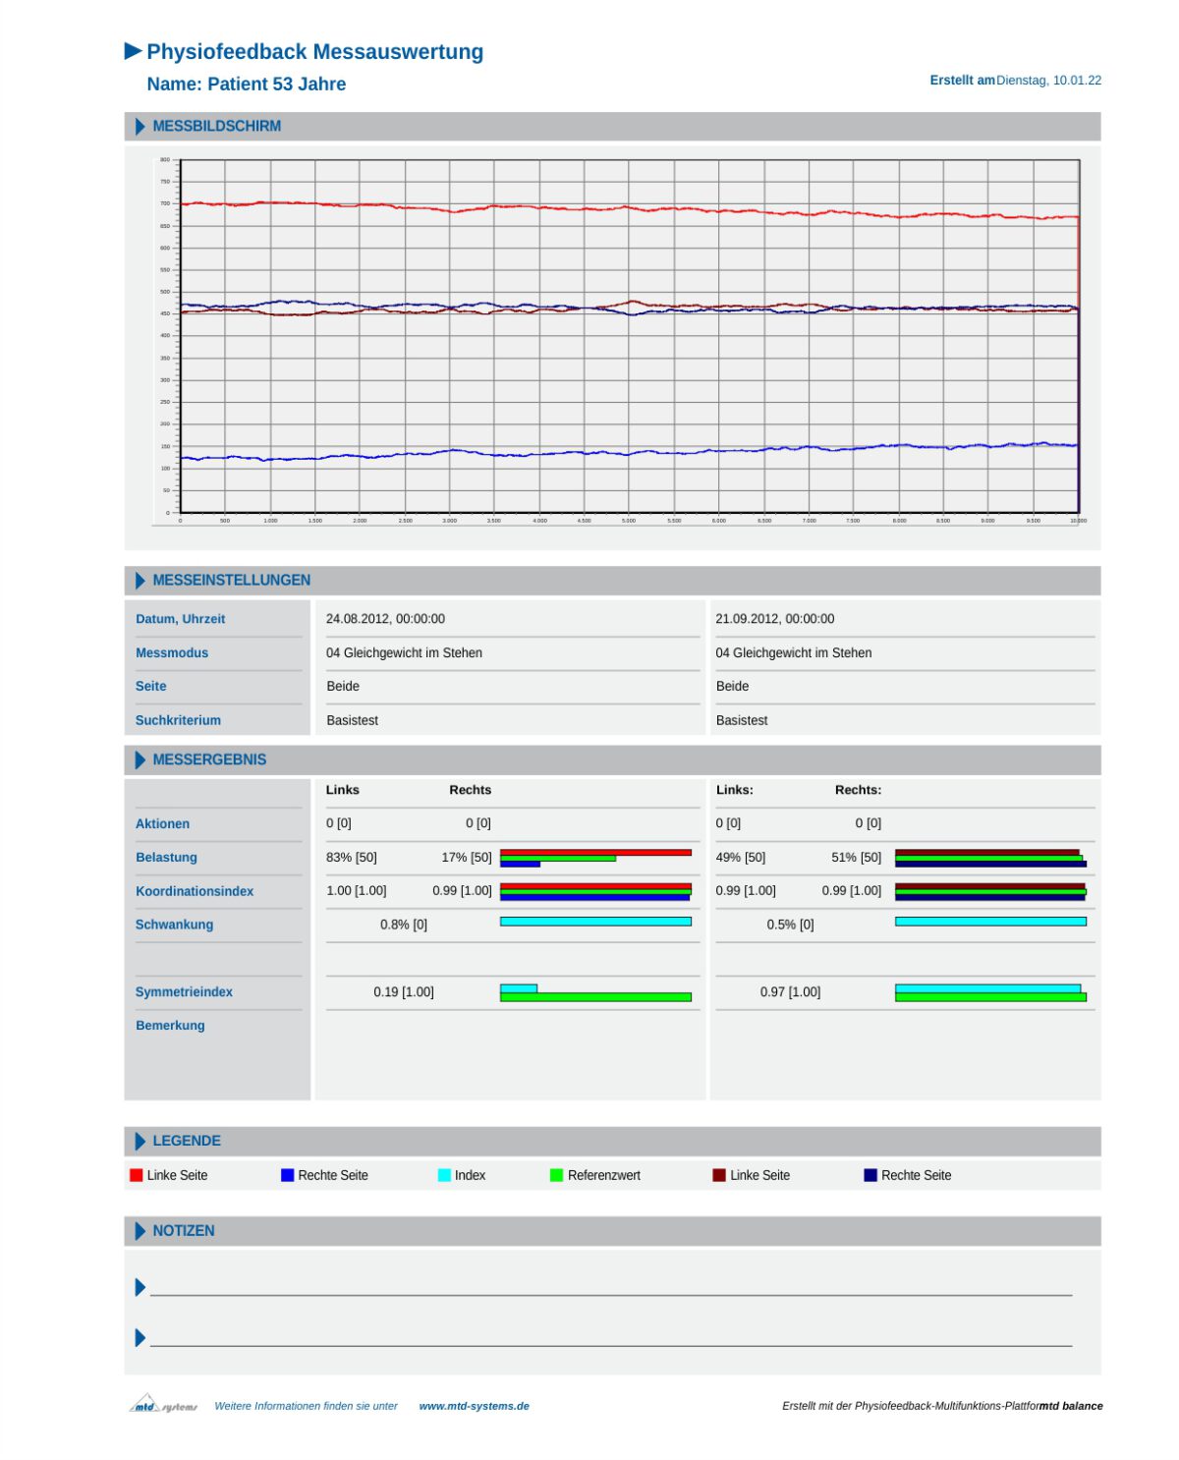Click the blue arrow icon beside MESSBILDSCHIRM
The height and width of the screenshot is (1460, 1179).
(139, 126)
